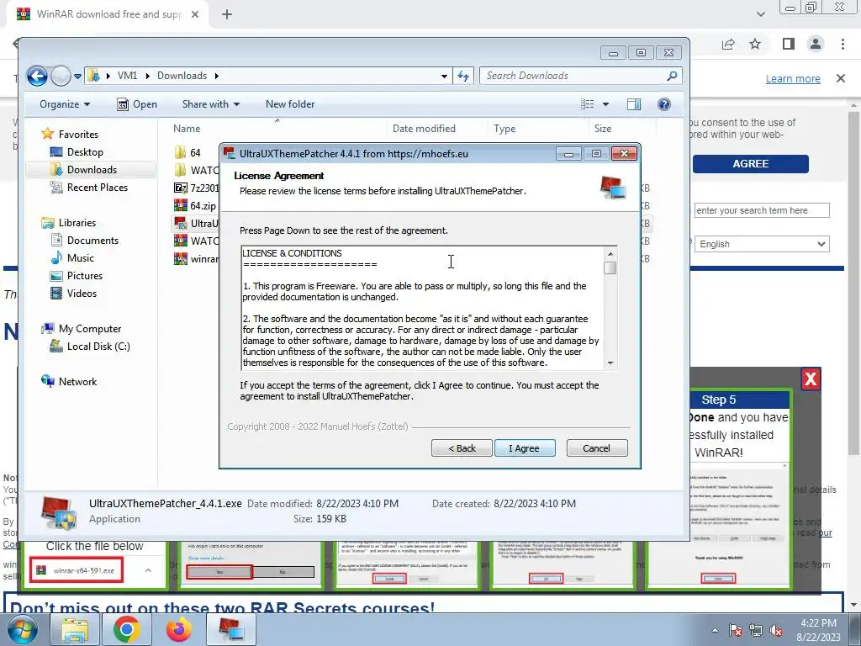Click the change view icon in Explorer
The height and width of the screenshot is (646, 861).
pos(588,104)
